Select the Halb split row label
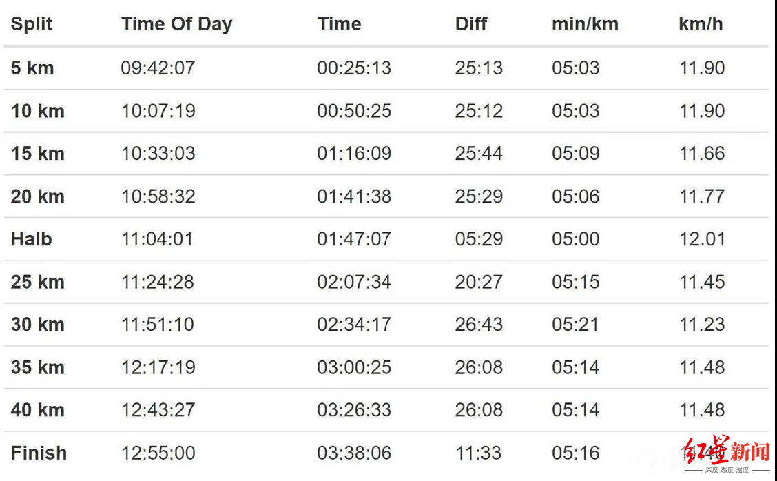Viewport: 777px width, 481px height. coord(32,239)
